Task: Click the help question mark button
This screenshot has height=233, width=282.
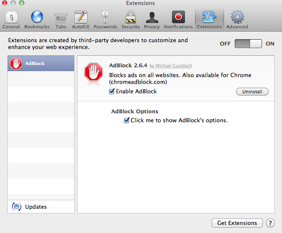Action: [270, 223]
